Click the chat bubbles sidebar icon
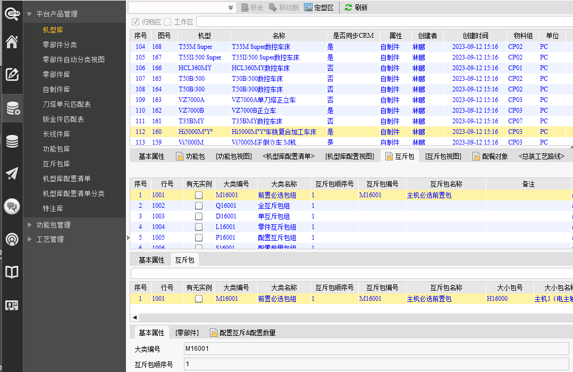This screenshot has width=573, height=372. (x=12, y=206)
